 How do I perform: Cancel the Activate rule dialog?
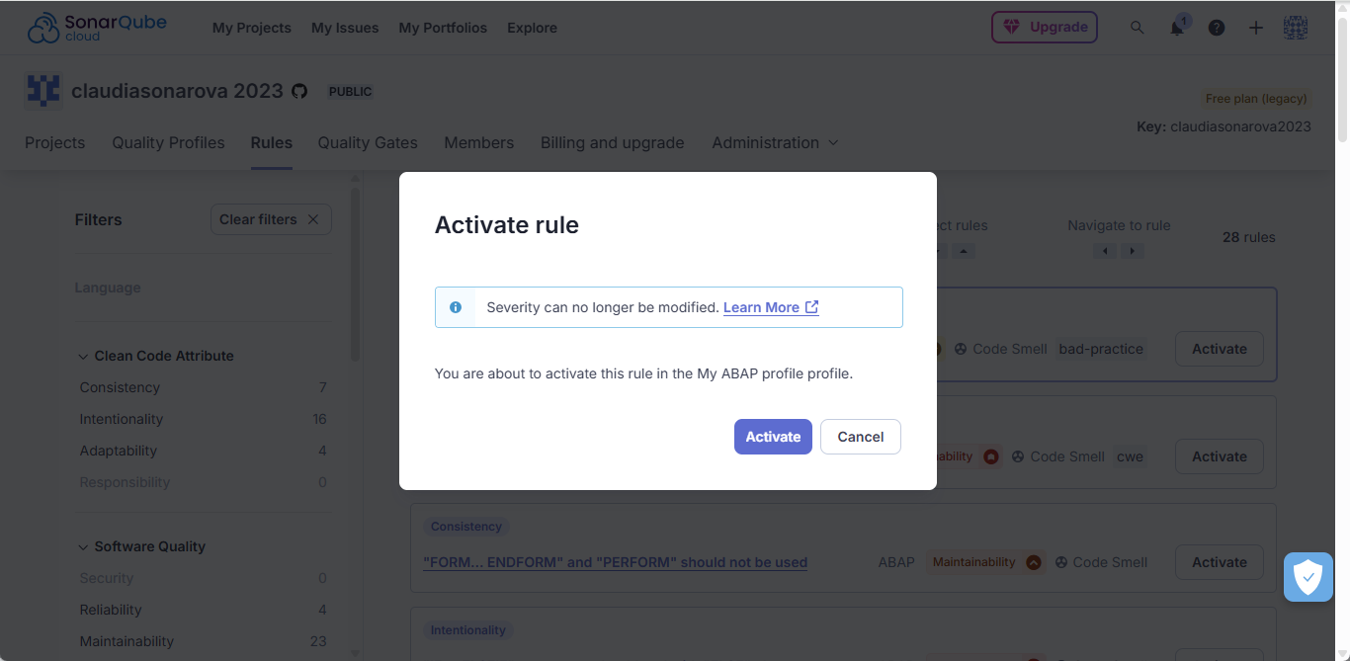click(x=861, y=437)
